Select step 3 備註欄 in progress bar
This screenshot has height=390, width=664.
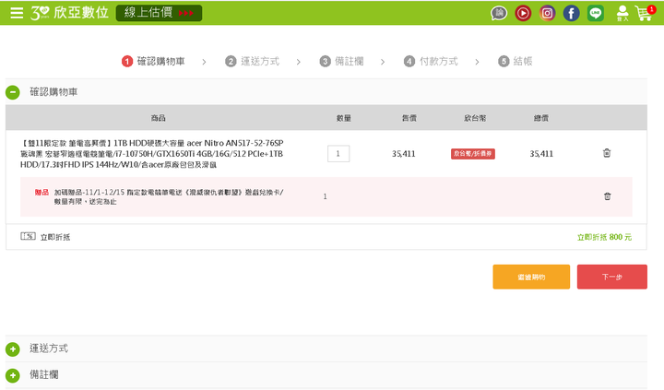pyautogui.click(x=342, y=62)
